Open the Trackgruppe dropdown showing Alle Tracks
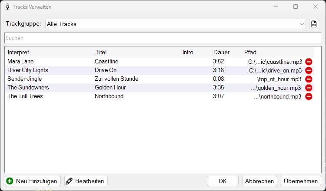The width and height of the screenshot is (326, 191). [x=176, y=24]
